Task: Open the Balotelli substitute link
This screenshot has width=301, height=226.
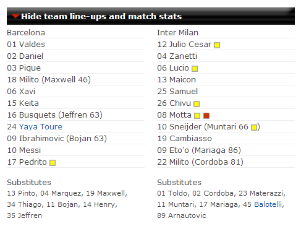Action: tap(268, 204)
